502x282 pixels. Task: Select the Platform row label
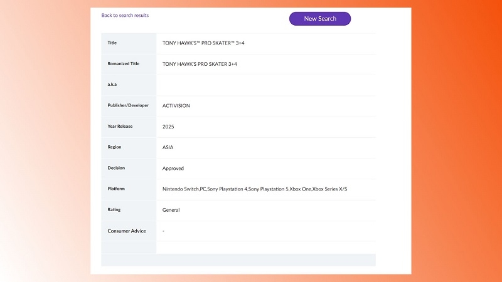tap(117, 189)
